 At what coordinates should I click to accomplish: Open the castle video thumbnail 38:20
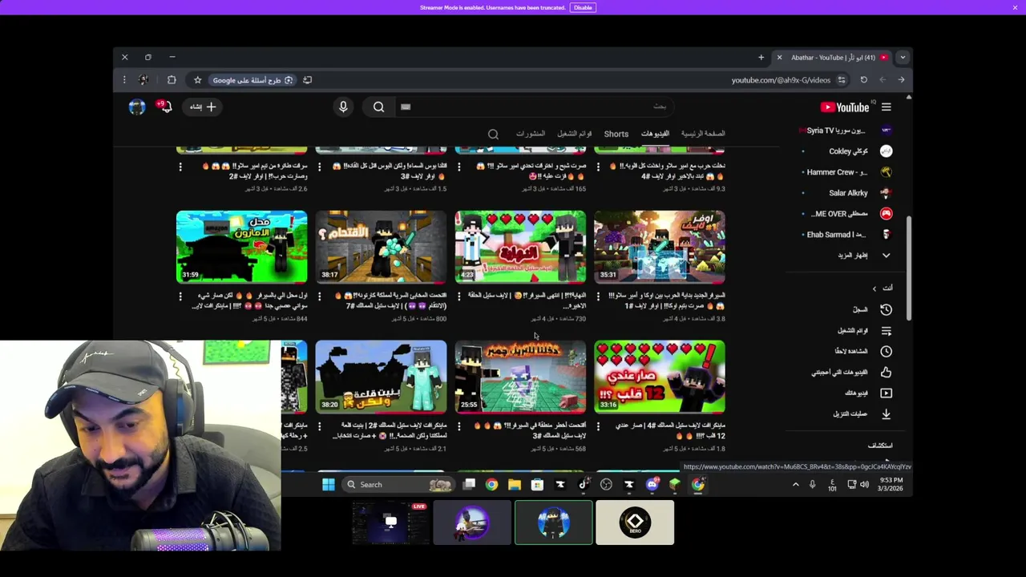pos(381,377)
